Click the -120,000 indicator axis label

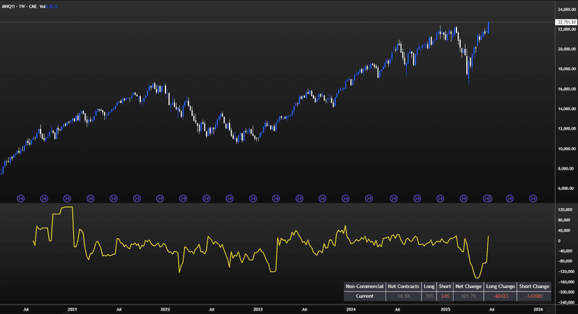[565, 271]
